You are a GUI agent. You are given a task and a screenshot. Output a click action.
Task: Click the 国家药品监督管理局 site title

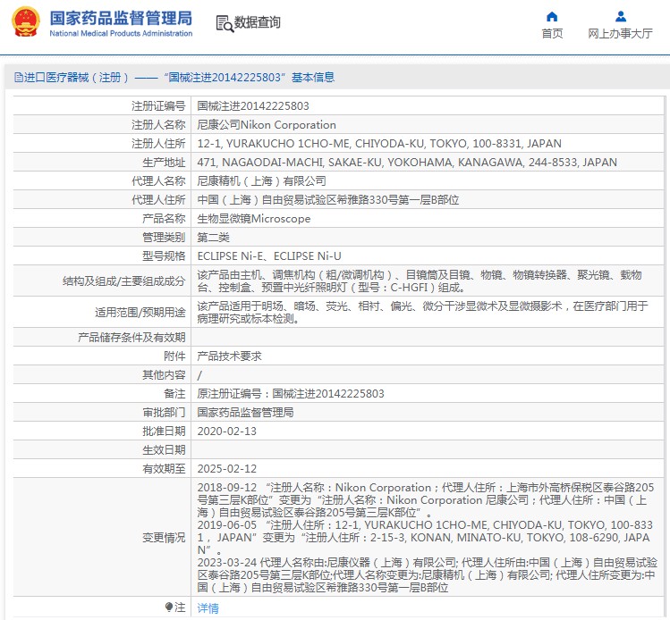click(x=121, y=18)
